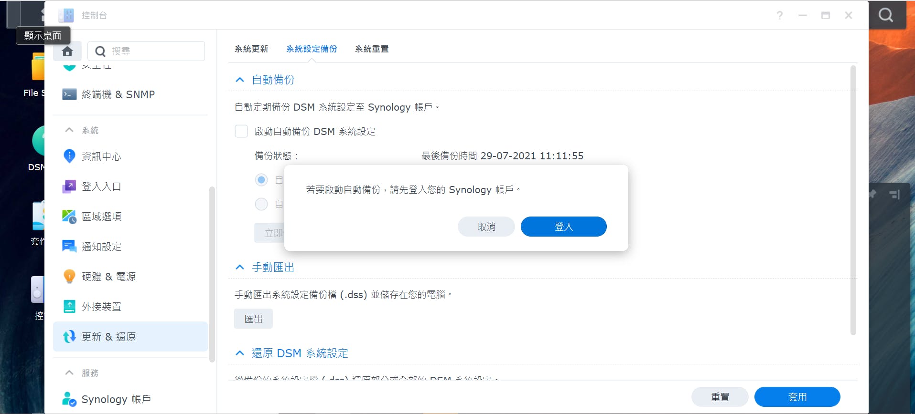Collapse the 還原 DSM 系統設定 section
915x414 pixels.
pyautogui.click(x=240, y=353)
